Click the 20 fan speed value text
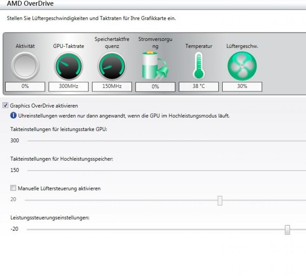The width and height of the screenshot is (306, 276). (13, 199)
